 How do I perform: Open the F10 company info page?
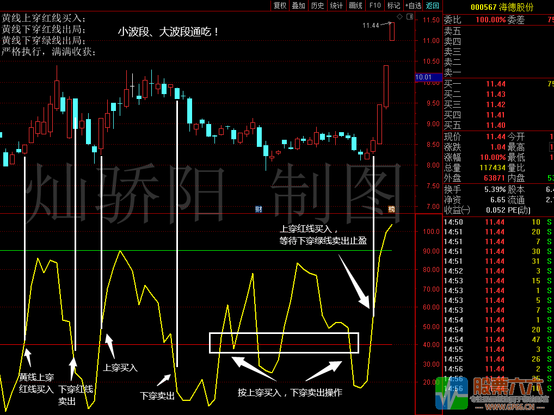[375, 5]
